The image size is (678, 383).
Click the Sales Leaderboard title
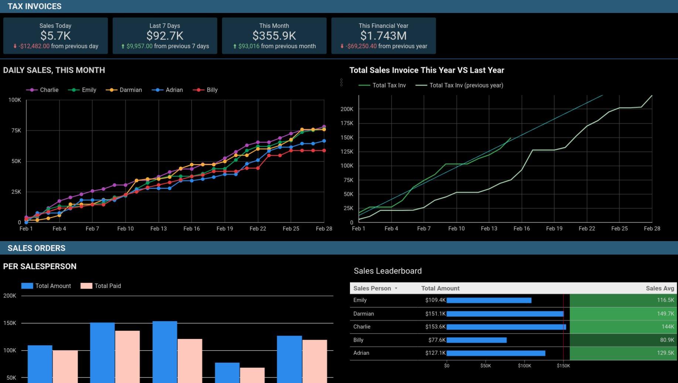(x=388, y=271)
